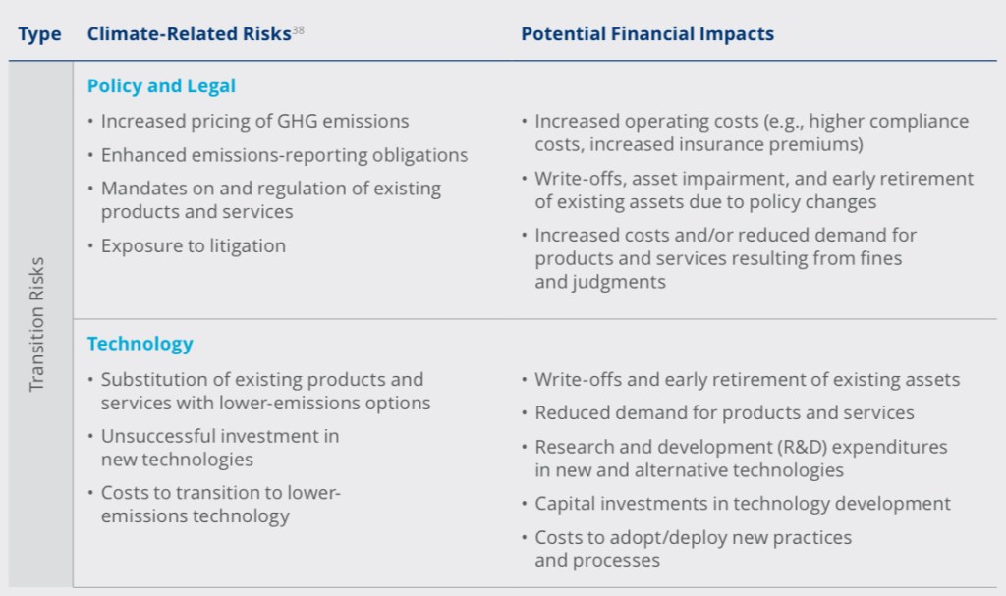Click the "Type" column header
This screenshot has height=596, width=1006.
pos(39,34)
